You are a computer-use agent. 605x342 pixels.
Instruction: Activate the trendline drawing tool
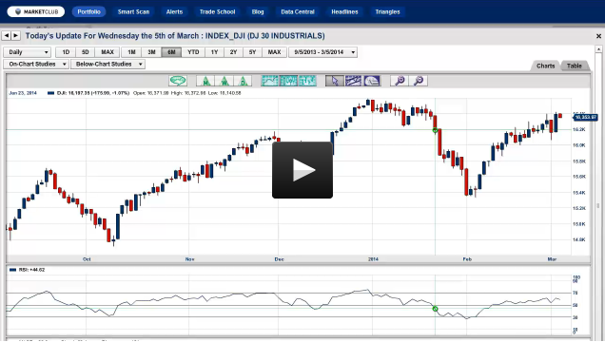(x=353, y=81)
